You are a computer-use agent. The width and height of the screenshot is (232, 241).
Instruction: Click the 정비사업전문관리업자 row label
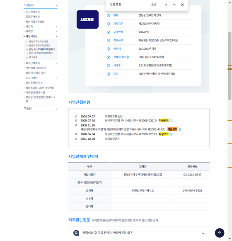(89, 183)
